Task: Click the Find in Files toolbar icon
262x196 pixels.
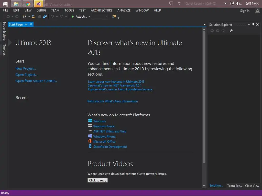Action: pos(114,17)
